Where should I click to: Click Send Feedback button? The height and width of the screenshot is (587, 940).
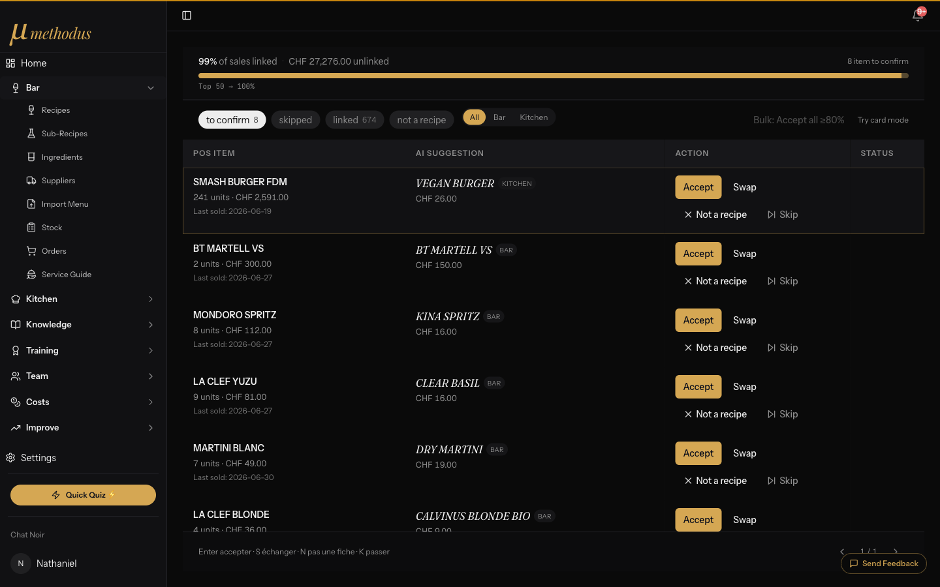tap(884, 564)
